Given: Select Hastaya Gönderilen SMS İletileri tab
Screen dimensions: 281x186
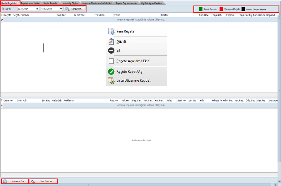Looking at the screenshot, I should tap(97, 3).
